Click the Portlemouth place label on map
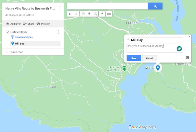Image resolution: width=196 pixels, height=132 pixels. 182,64
